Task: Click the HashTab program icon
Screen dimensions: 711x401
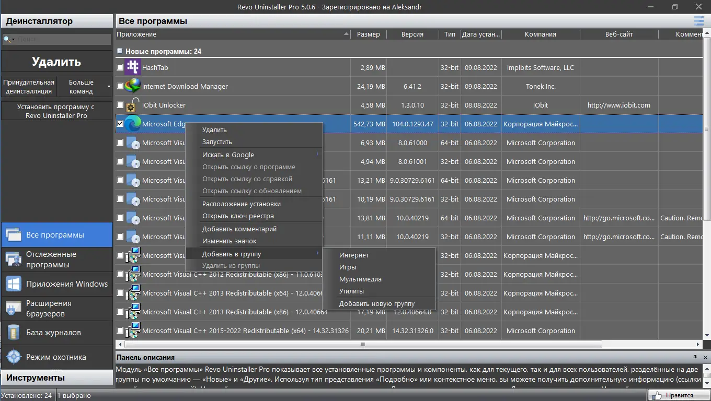Action: tap(133, 67)
